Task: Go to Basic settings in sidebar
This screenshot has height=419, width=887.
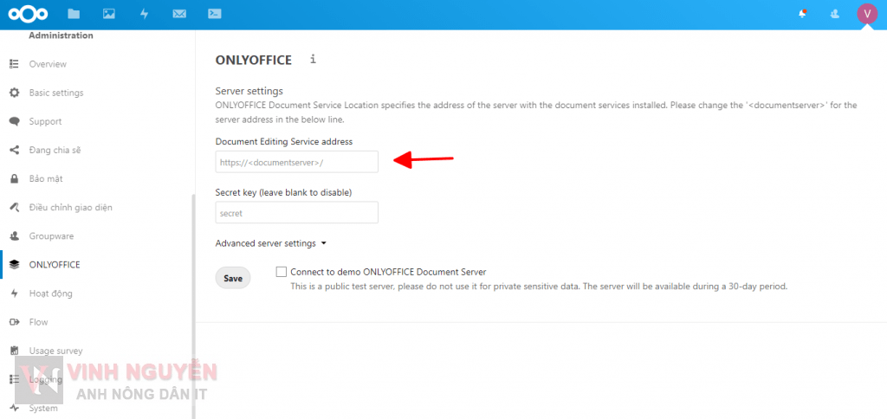Action: 55,93
